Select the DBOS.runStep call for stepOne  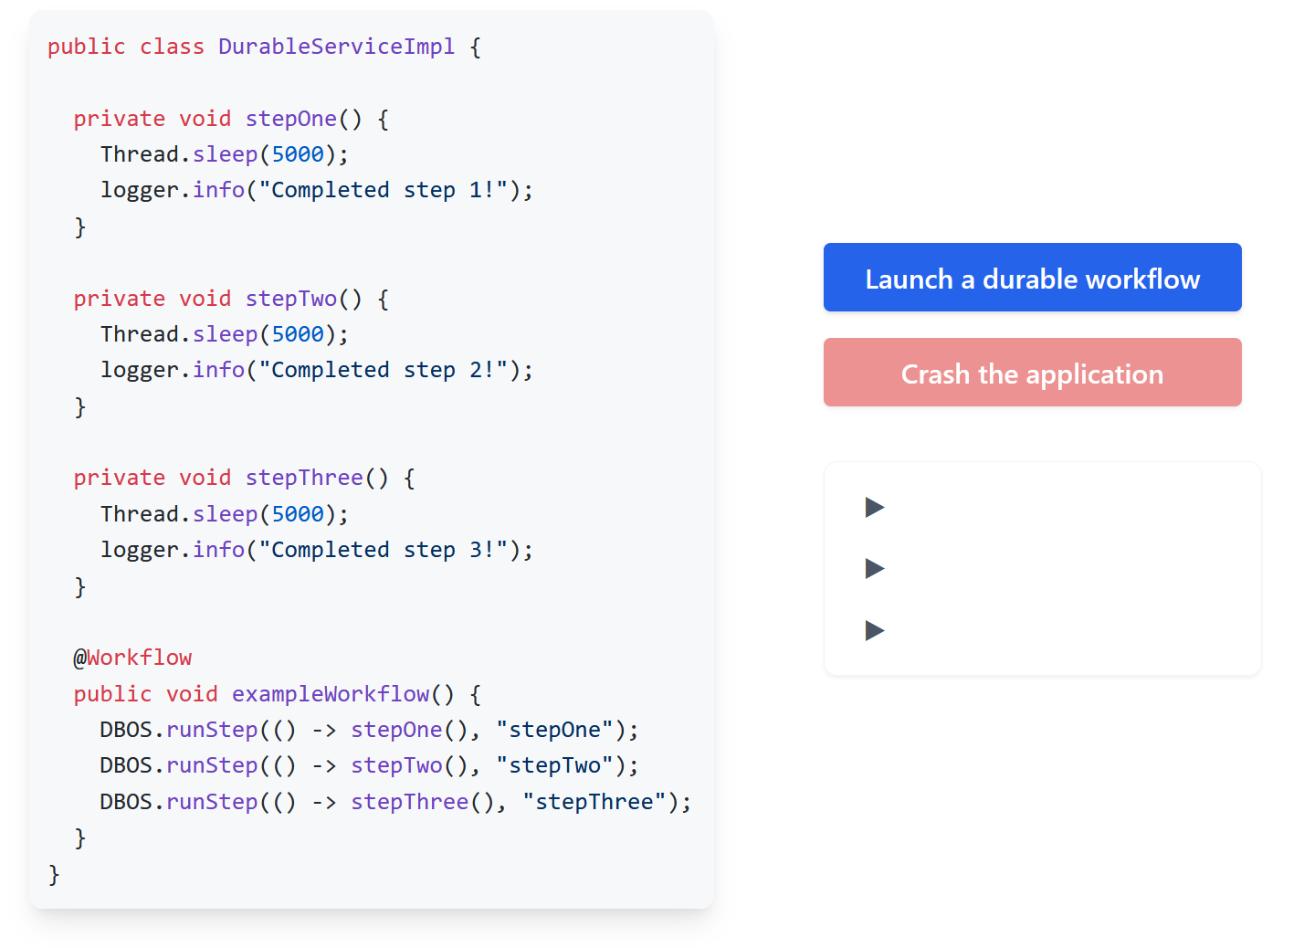(365, 729)
